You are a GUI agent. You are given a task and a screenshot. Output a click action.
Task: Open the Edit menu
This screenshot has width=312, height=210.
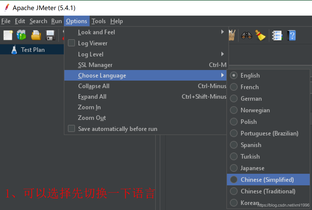click(20, 21)
